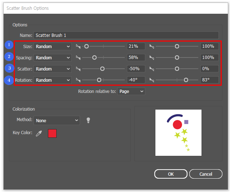This screenshot has width=230, height=192.
Task: Click the Key Color eyedropper icon
Action: 39,133
